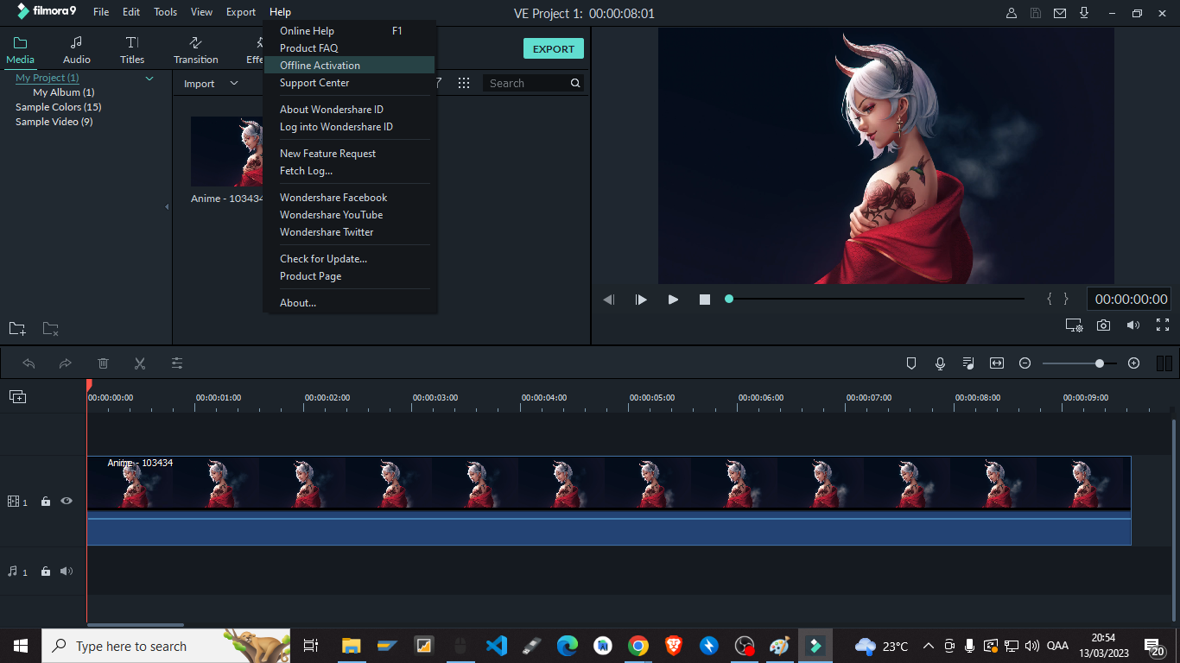The image size is (1180, 663).
Task: Select My Album (1) folder
Action: point(64,92)
